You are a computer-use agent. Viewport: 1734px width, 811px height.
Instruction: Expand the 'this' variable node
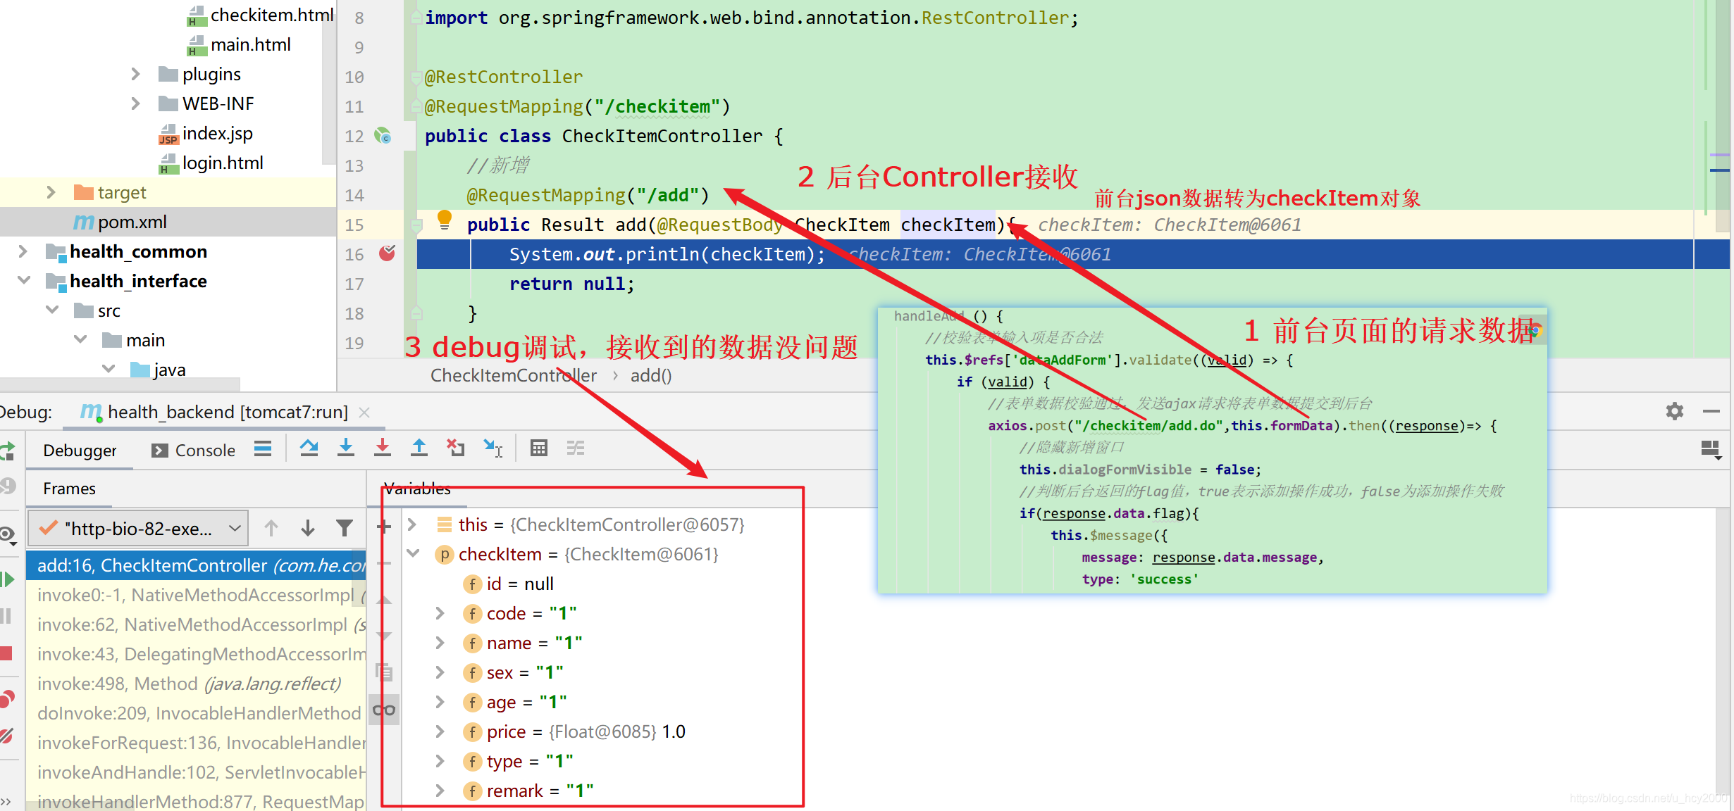pos(413,524)
